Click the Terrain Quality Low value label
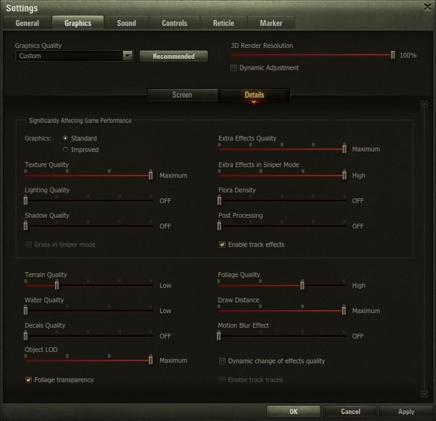The height and width of the screenshot is (421, 436). click(166, 286)
